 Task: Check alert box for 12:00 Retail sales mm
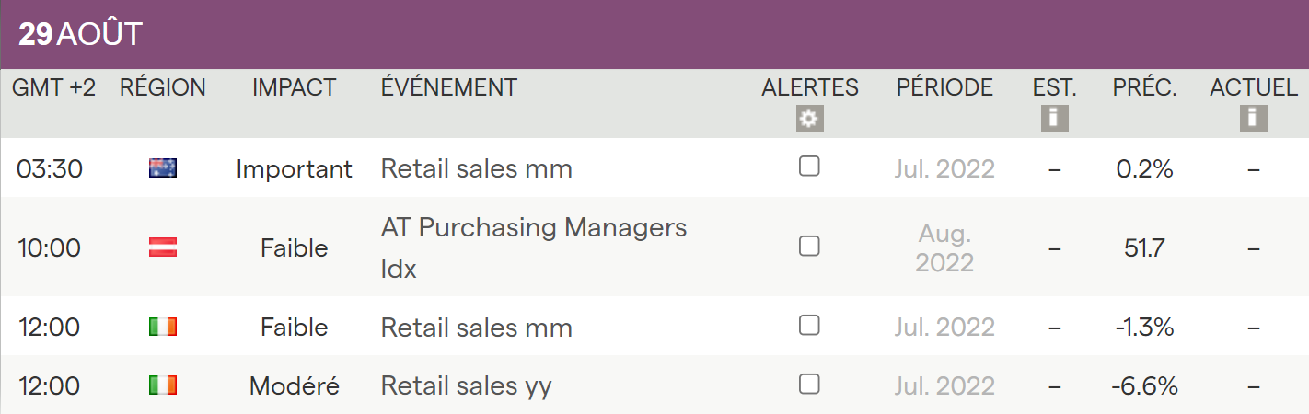pos(809,325)
